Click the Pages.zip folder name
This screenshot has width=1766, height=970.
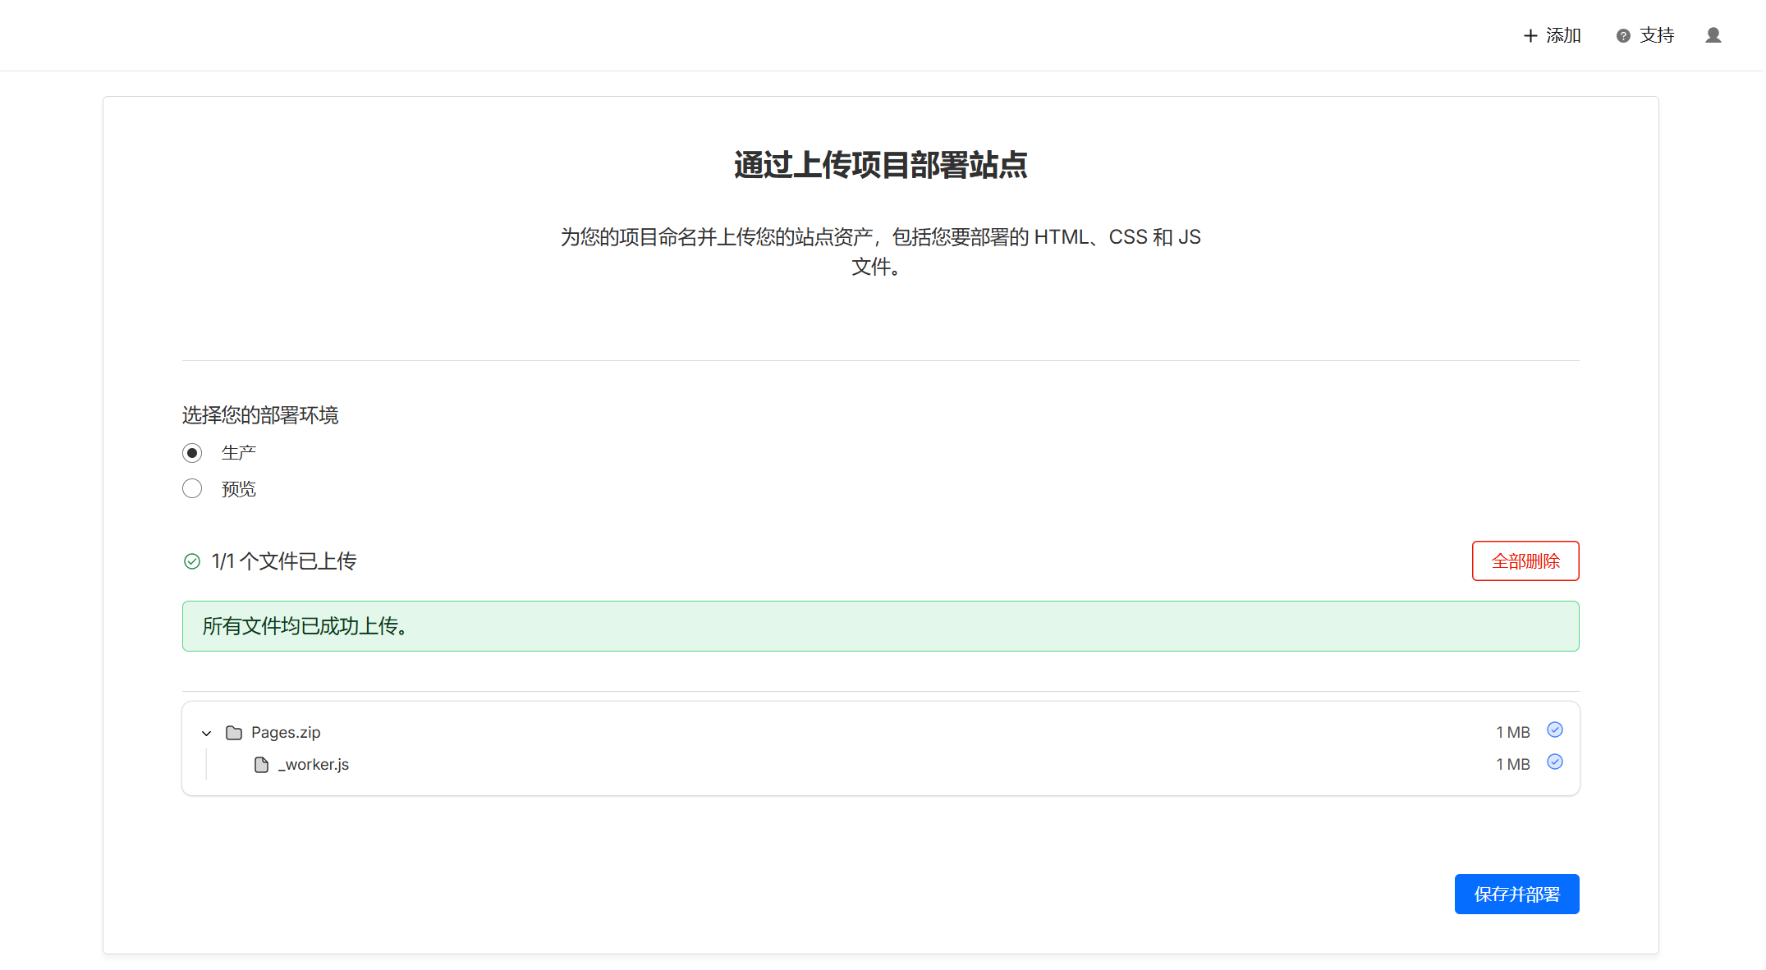click(x=286, y=732)
